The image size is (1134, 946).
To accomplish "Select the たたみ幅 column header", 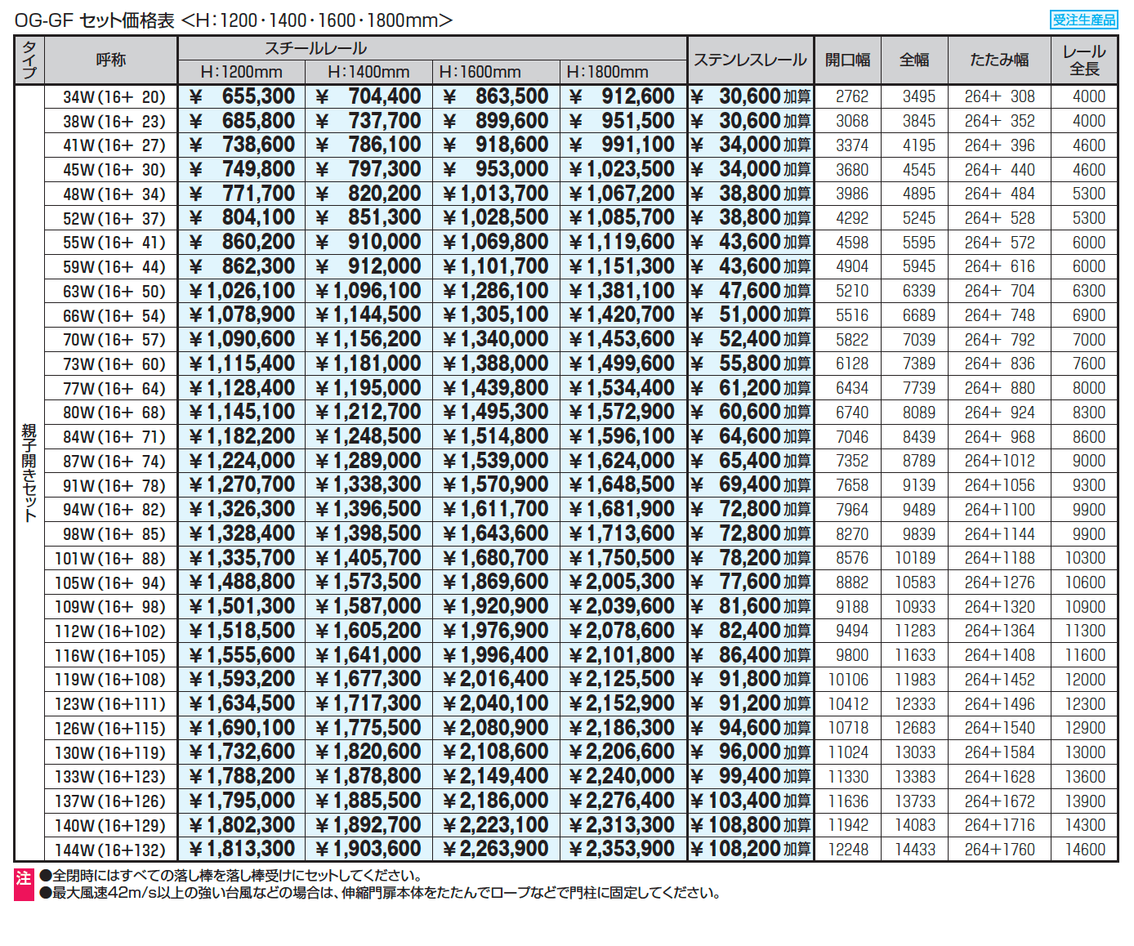I will point(998,60).
